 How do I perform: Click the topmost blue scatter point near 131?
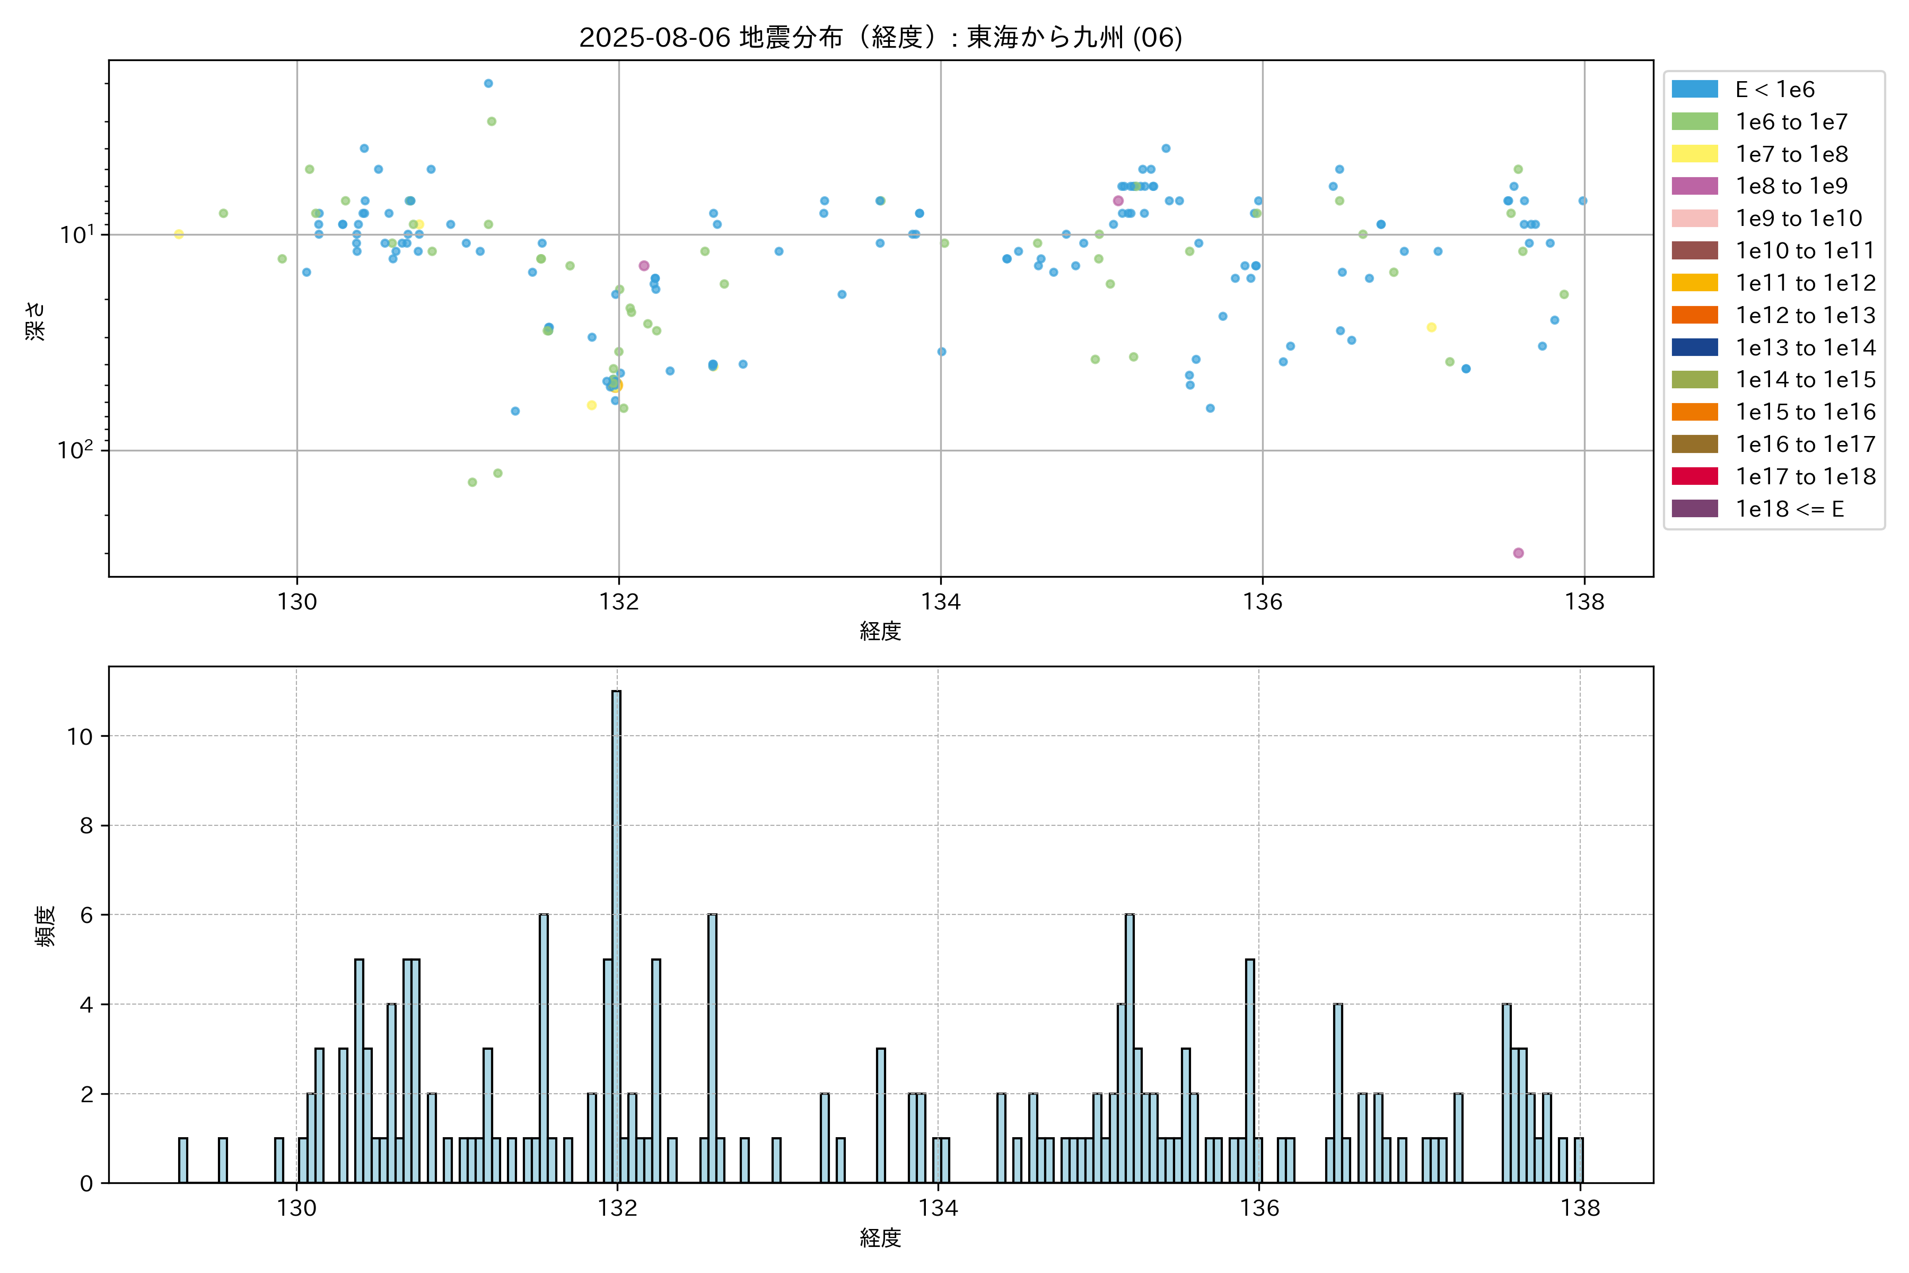tap(488, 84)
